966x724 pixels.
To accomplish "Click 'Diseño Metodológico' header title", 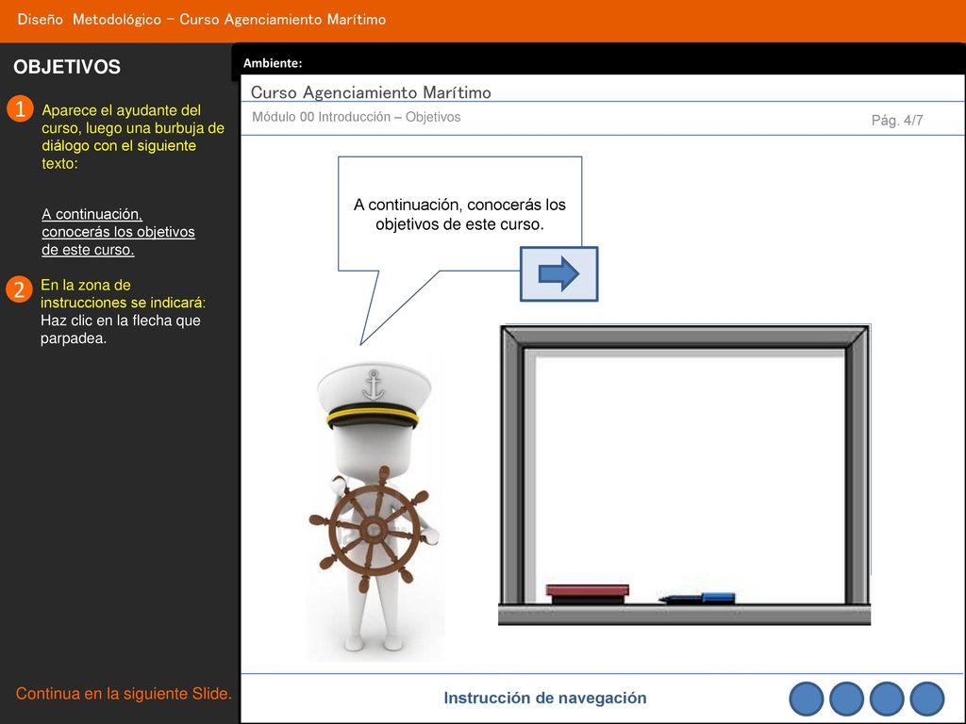I will tap(202, 19).
